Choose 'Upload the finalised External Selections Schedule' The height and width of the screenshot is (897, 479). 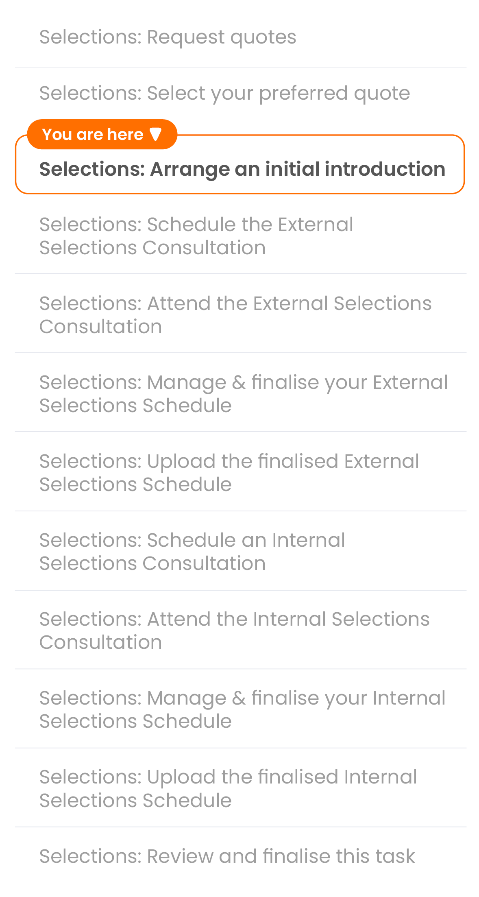coord(229,473)
